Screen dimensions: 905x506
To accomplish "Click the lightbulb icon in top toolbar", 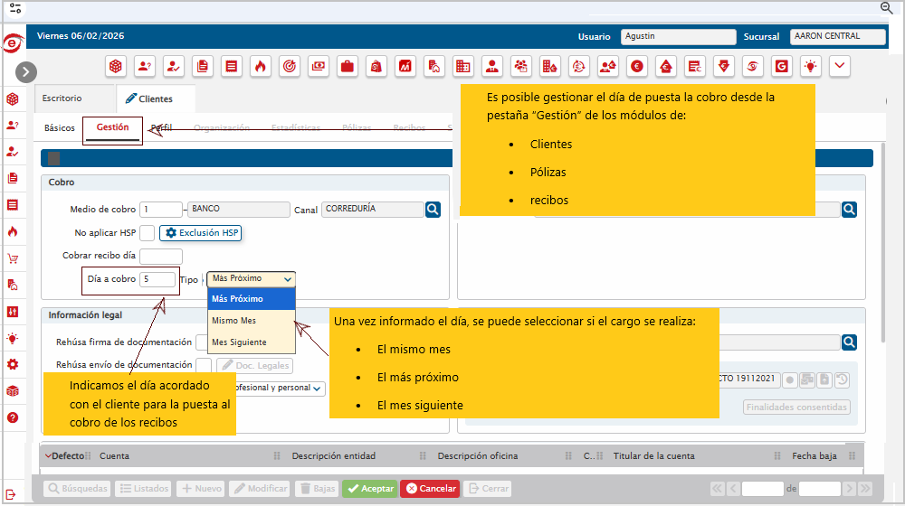I will (811, 66).
